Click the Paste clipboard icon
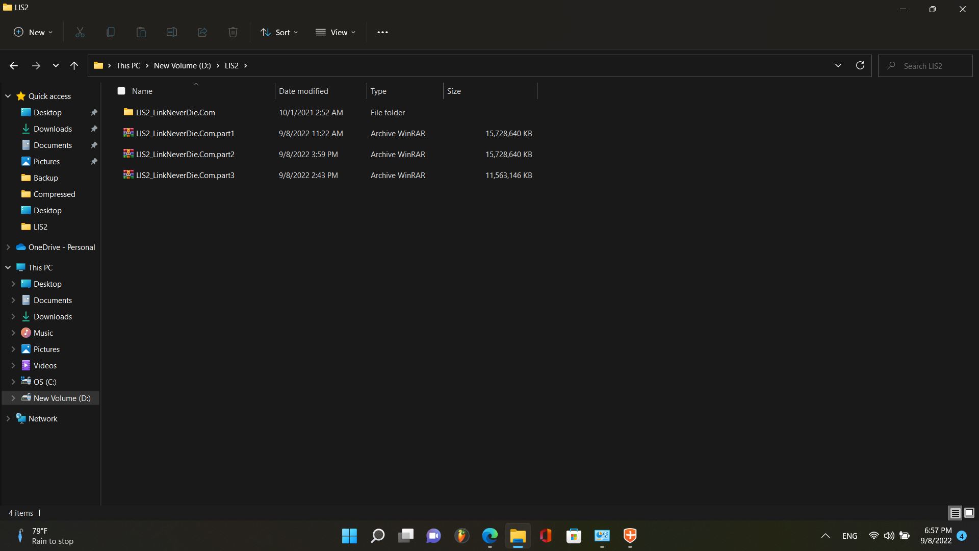This screenshot has height=551, width=979. (x=141, y=32)
